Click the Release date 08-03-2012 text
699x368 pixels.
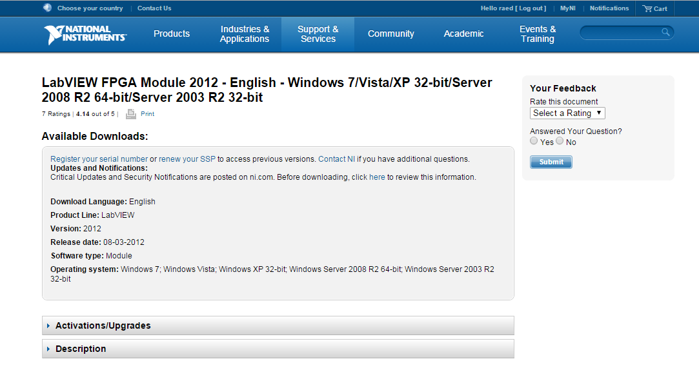click(x=97, y=242)
